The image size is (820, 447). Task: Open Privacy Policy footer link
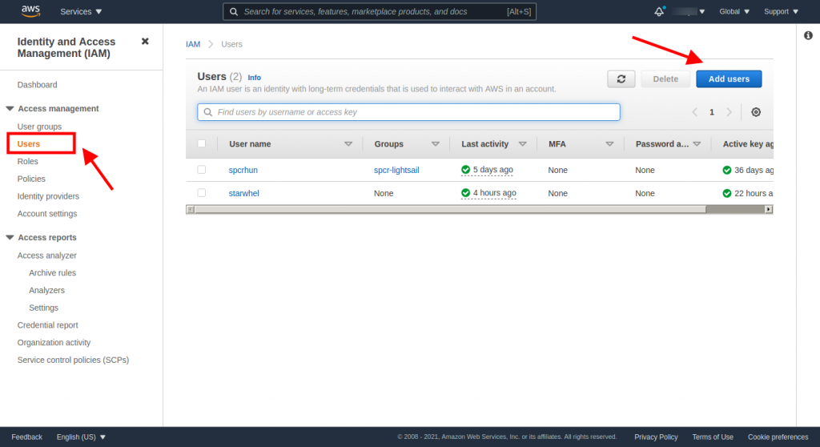click(x=656, y=437)
